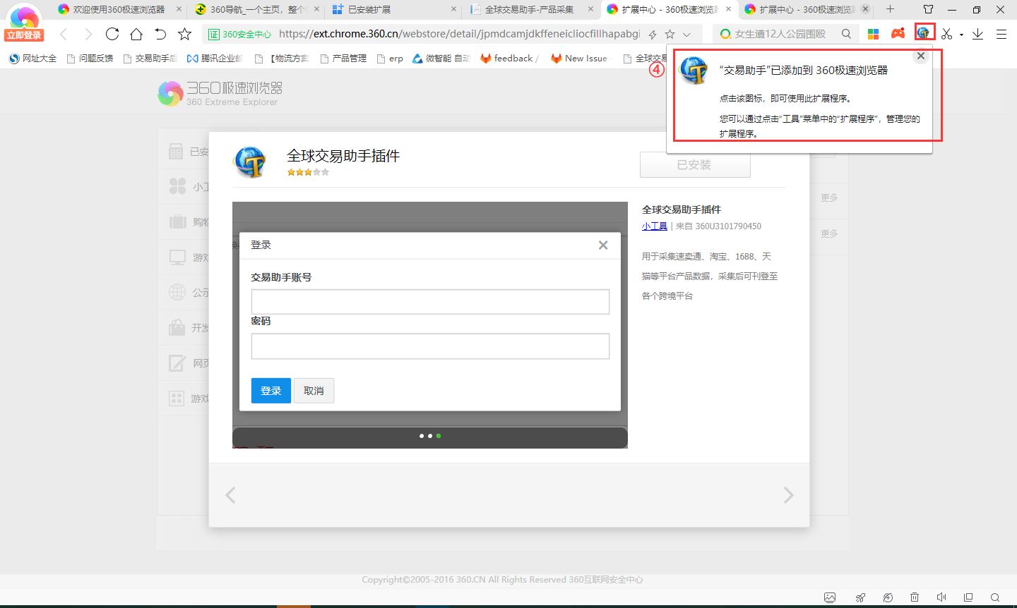Open the New Issue bookmark

(579, 59)
